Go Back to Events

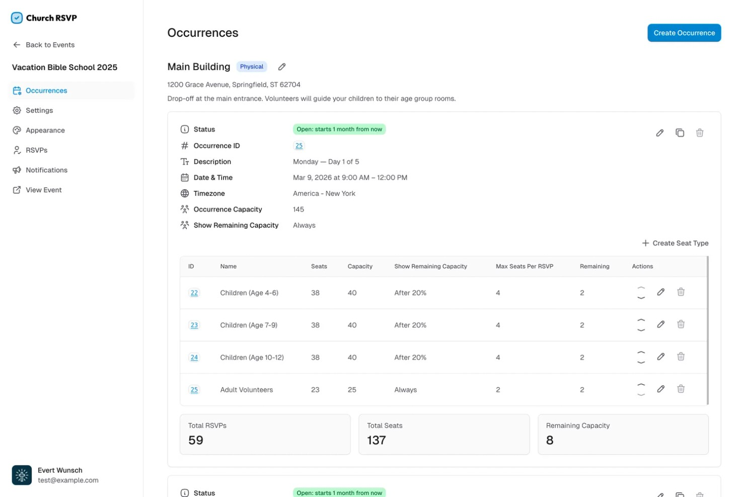[x=50, y=45]
